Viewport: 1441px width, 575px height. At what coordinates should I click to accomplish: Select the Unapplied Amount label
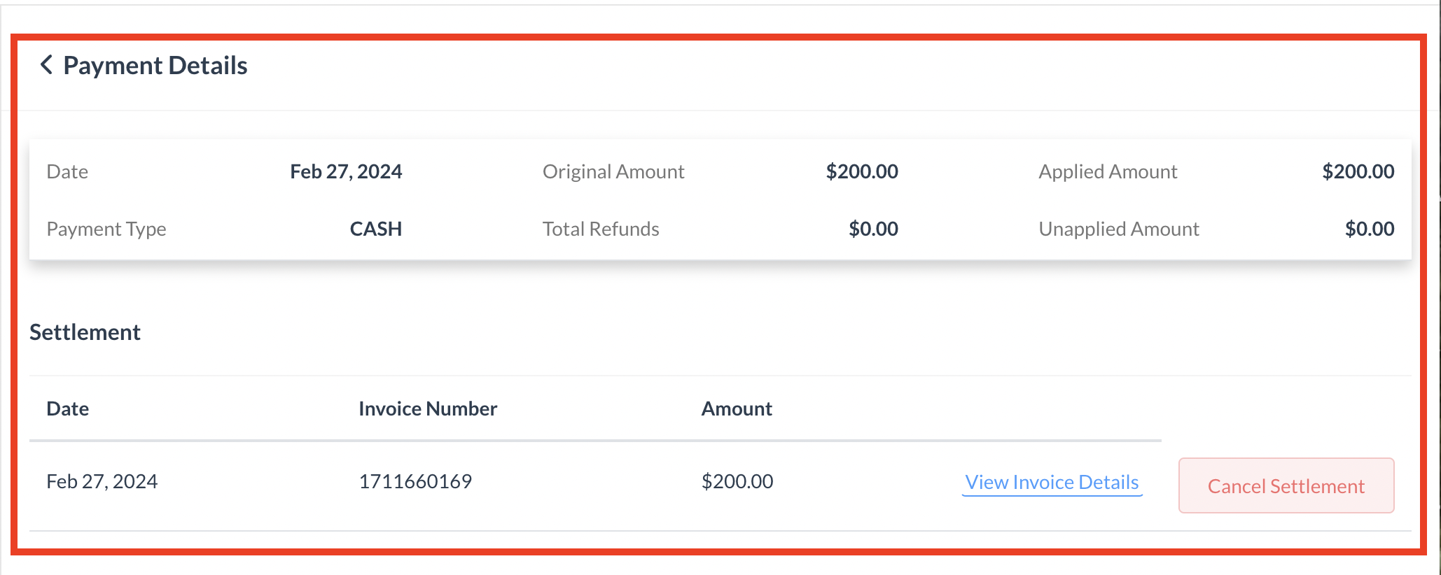click(1118, 229)
